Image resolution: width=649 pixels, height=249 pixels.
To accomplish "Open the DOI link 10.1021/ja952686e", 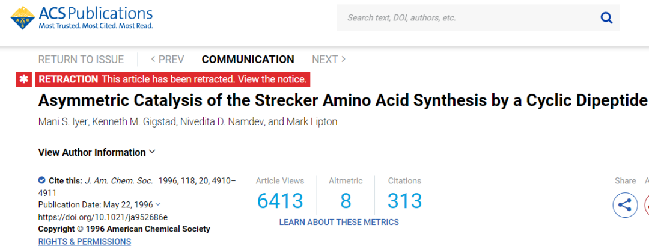I will (103, 217).
